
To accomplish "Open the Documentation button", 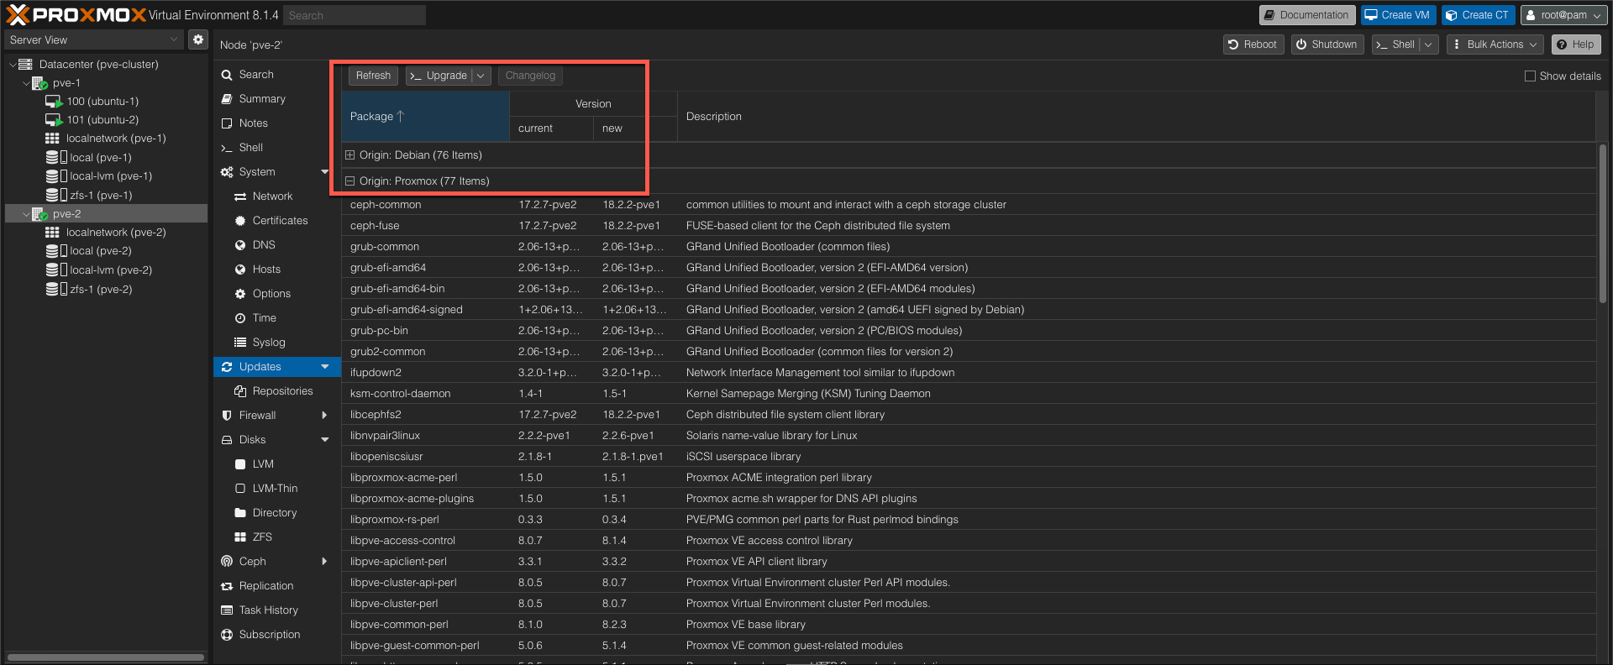I will [1306, 15].
